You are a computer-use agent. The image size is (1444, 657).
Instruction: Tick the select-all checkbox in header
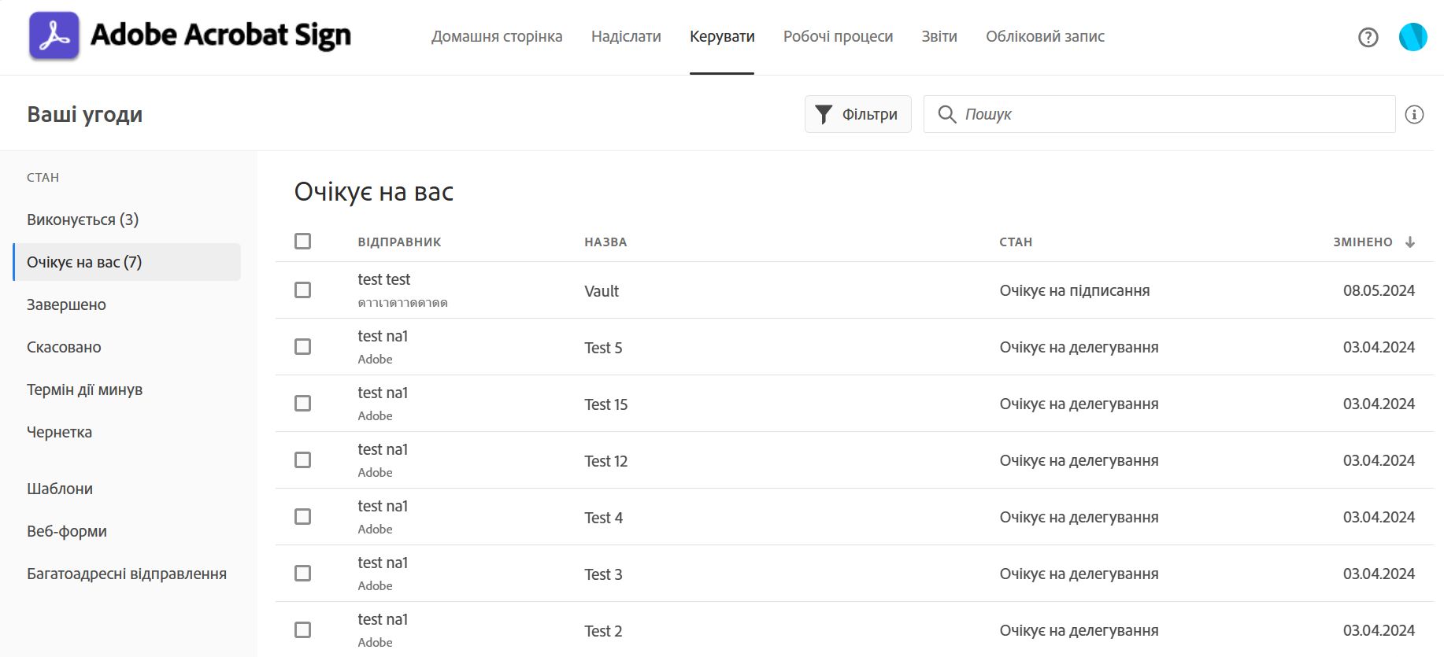pos(303,242)
